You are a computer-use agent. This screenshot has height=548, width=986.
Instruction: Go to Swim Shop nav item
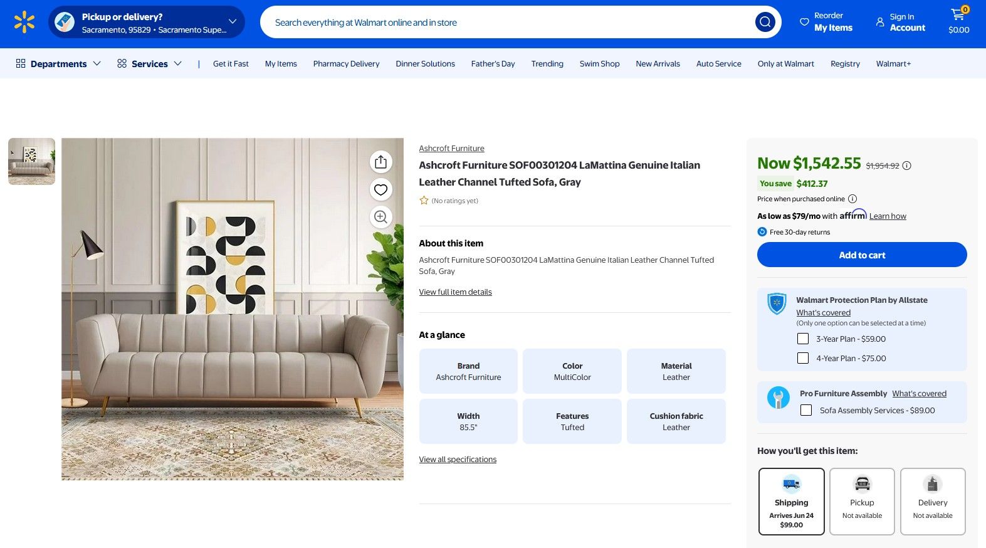point(599,63)
